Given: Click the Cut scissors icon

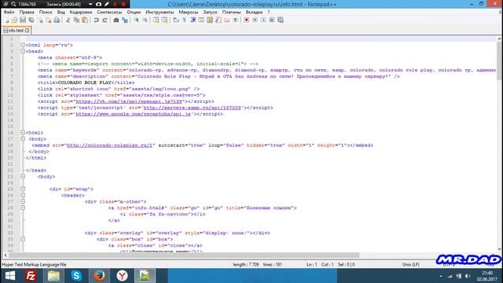Looking at the screenshot, I should 68,20.
